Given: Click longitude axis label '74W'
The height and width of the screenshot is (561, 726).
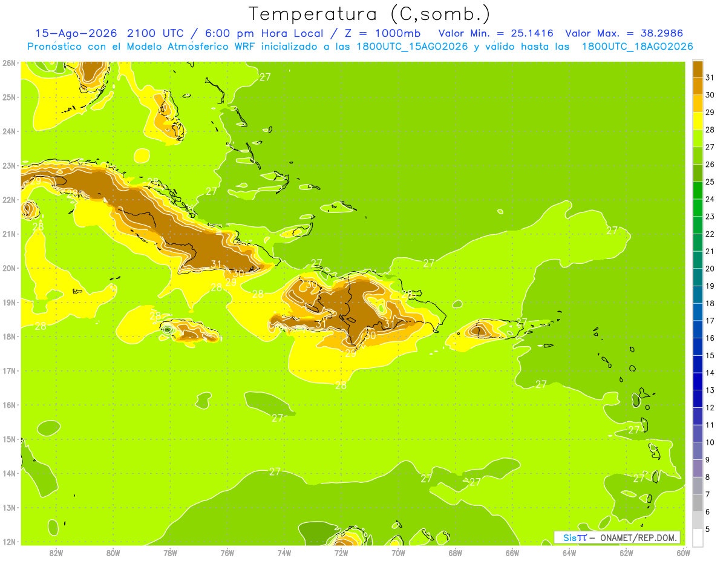Looking at the screenshot, I should pyautogui.click(x=284, y=553).
